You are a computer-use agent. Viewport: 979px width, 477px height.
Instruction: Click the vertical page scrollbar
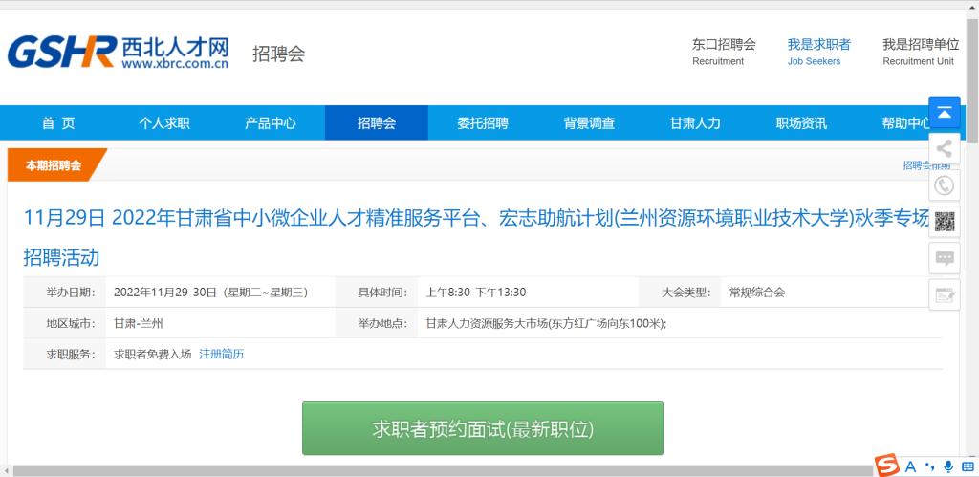point(972,70)
